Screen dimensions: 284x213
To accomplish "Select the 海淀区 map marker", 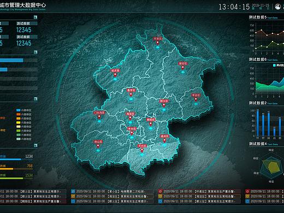I will pos(130,118).
